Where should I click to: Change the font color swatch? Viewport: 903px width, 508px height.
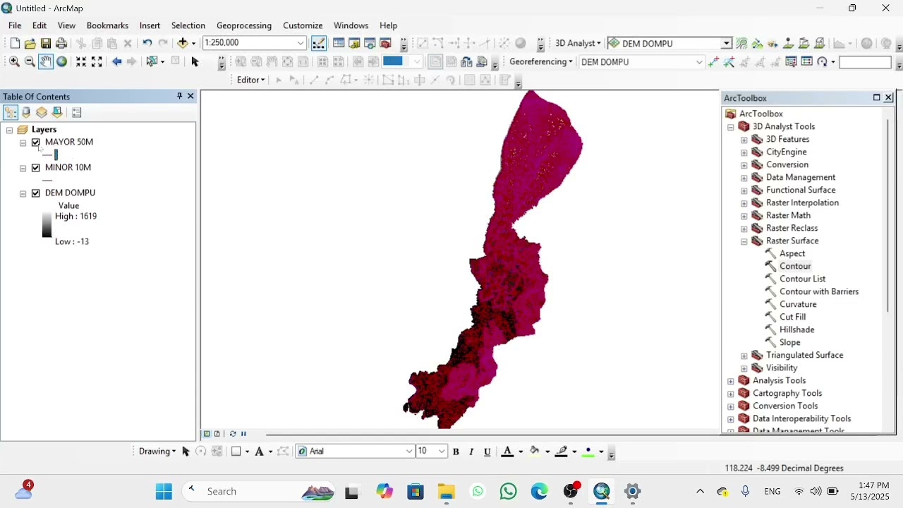point(507,452)
